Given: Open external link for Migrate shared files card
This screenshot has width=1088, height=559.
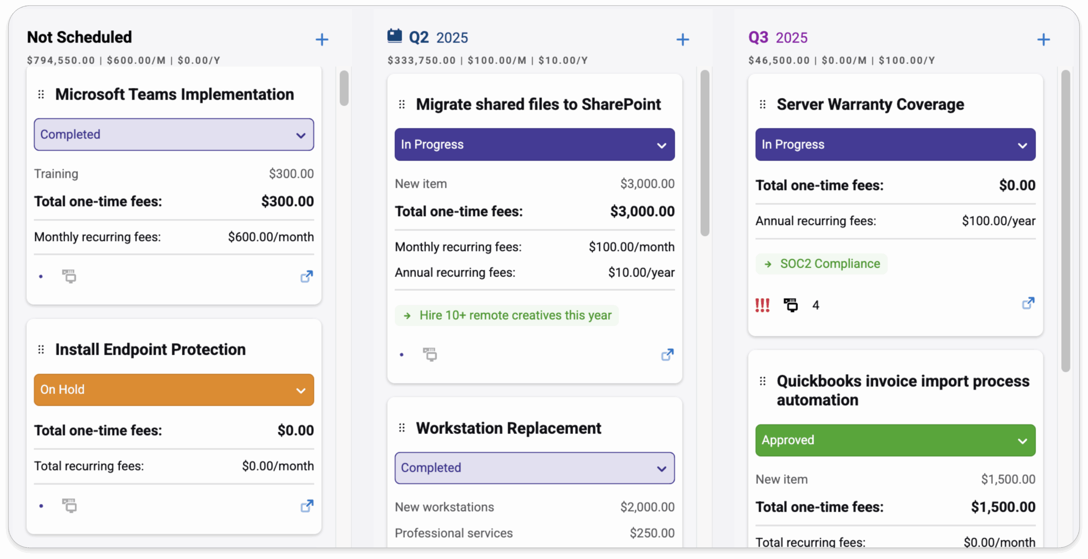Looking at the screenshot, I should (x=667, y=355).
